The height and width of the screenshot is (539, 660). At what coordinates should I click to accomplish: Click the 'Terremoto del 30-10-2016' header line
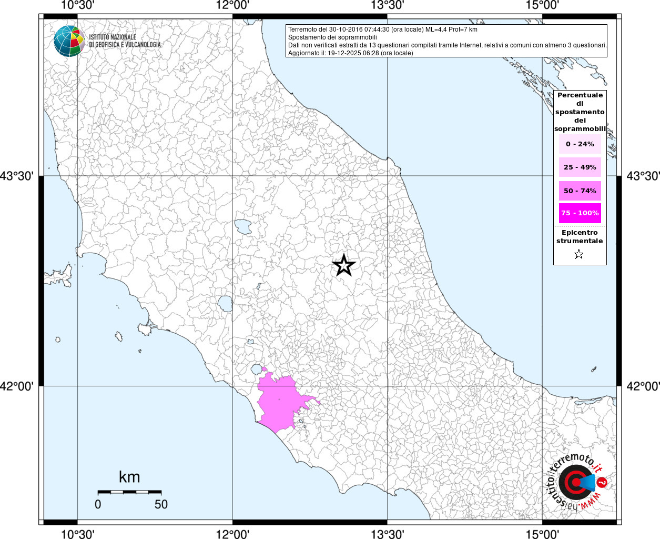[382, 29]
